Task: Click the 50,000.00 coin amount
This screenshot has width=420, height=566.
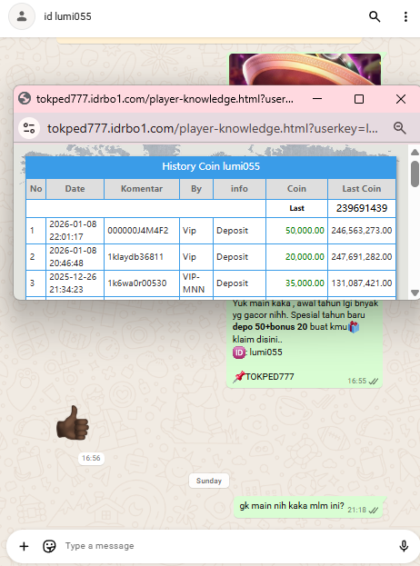Action: 305,230
